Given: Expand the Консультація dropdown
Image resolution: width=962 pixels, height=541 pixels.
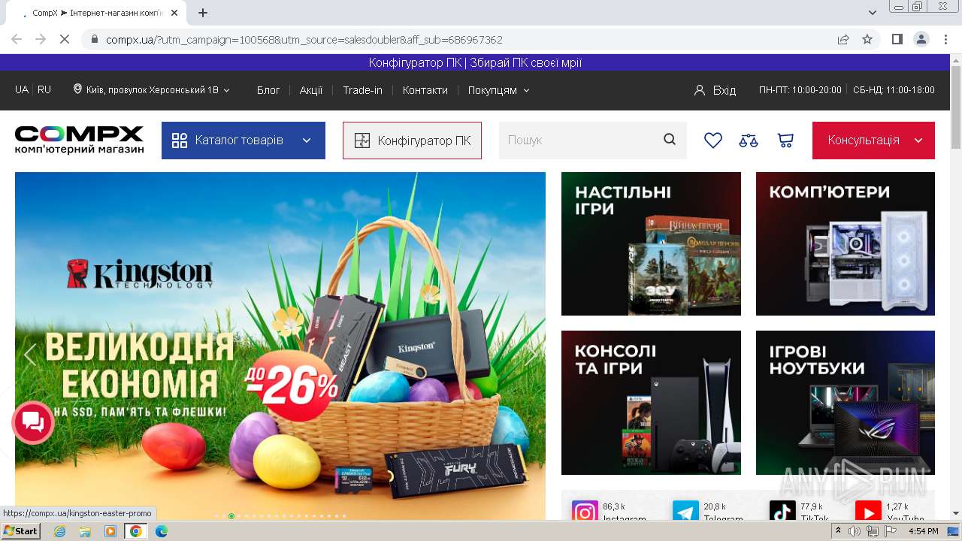Looking at the screenshot, I should pyautogui.click(x=873, y=141).
